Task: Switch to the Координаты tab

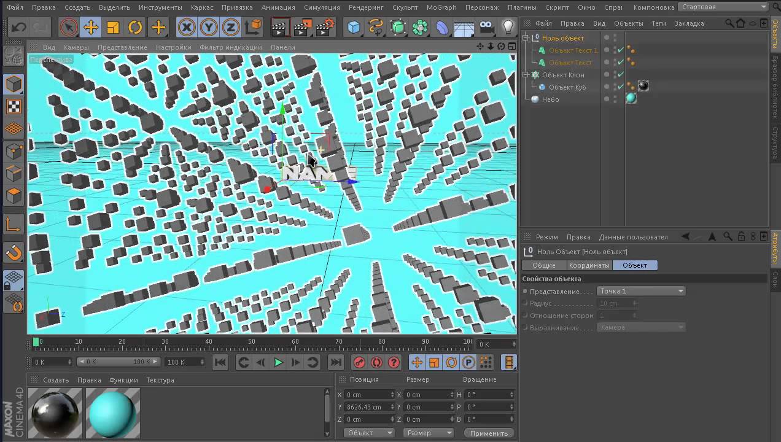Action: (x=589, y=265)
